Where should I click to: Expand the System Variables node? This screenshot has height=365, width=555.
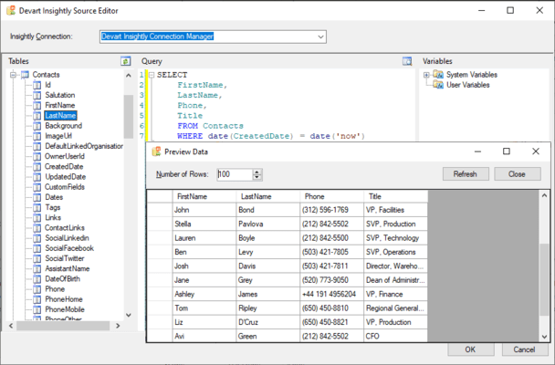pyautogui.click(x=426, y=75)
